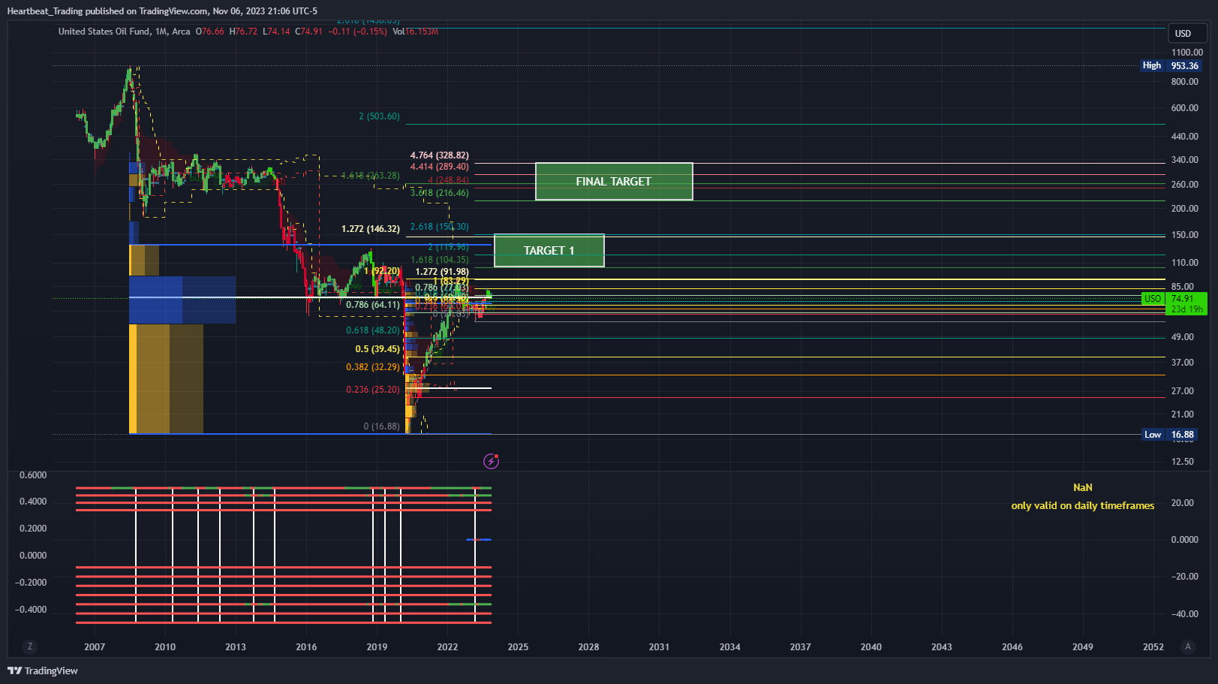The height and width of the screenshot is (684, 1218).
Task: Click the −40.00 indicator scale label
Action: click(x=1184, y=614)
